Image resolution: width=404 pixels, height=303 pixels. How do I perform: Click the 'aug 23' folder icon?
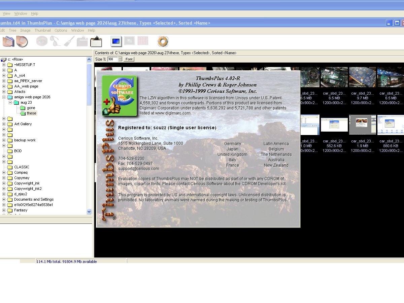click(16, 102)
